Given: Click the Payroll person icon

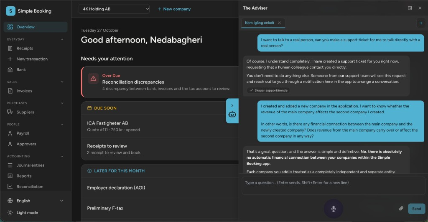Looking at the screenshot, I should (10, 133).
